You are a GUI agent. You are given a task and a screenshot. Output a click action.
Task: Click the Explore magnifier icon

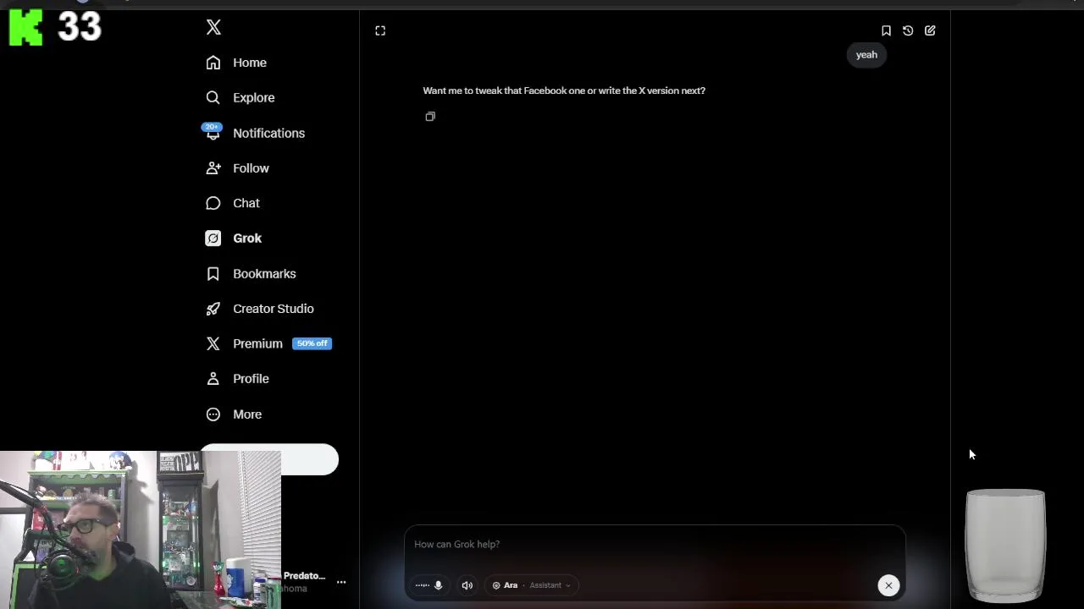click(213, 98)
